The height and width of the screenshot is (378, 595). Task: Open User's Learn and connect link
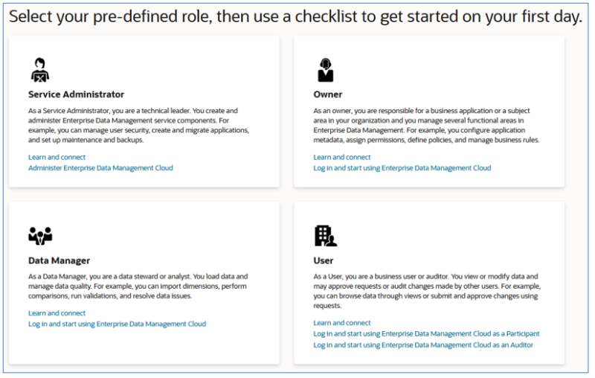point(342,323)
